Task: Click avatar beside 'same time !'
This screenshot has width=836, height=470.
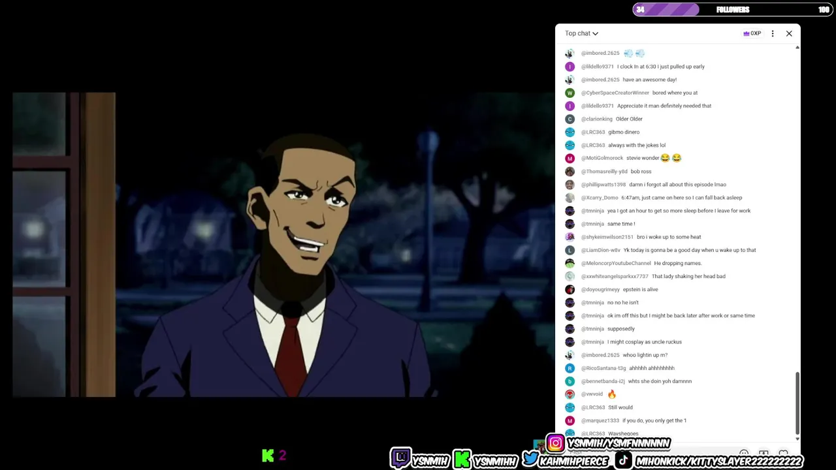Action: click(x=570, y=224)
